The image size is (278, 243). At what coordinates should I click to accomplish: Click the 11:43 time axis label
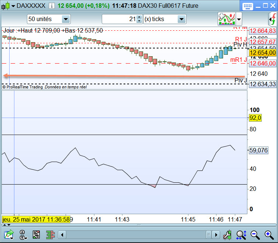[122, 220]
